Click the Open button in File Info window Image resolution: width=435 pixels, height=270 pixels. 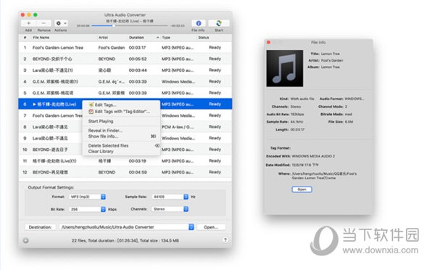302,189
